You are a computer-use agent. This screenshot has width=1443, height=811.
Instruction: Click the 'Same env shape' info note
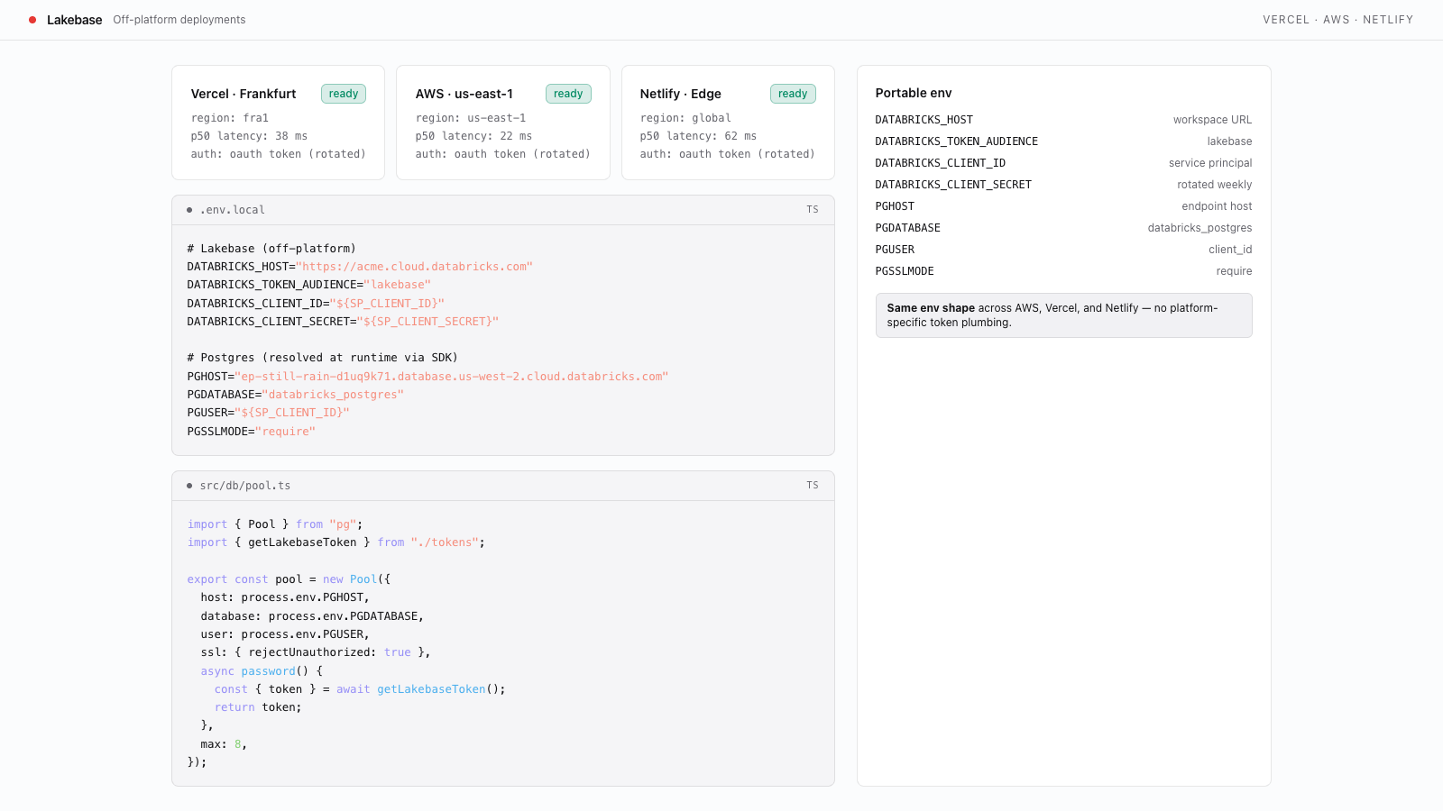click(x=1063, y=315)
